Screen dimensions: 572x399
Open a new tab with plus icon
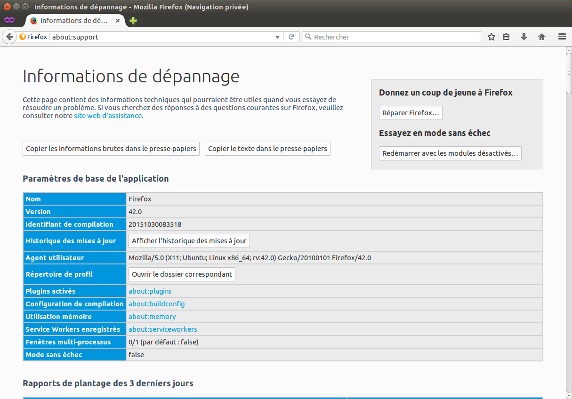point(133,21)
